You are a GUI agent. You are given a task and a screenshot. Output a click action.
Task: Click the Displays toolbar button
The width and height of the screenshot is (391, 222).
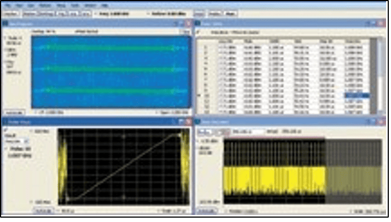(x=12, y=12)
